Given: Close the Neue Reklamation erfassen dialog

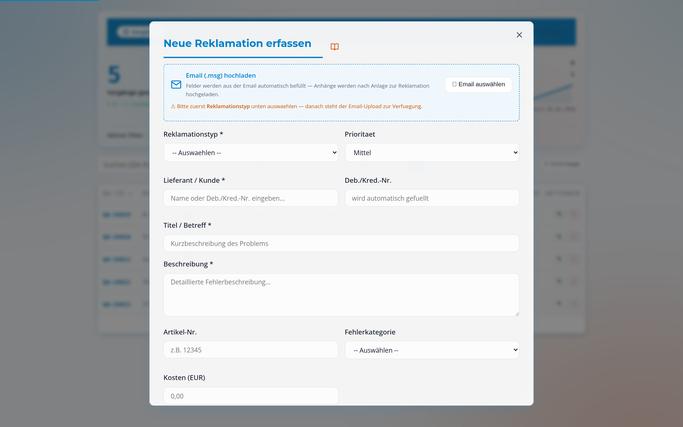Looking at the screenshot, I should [x=519, y=35].
